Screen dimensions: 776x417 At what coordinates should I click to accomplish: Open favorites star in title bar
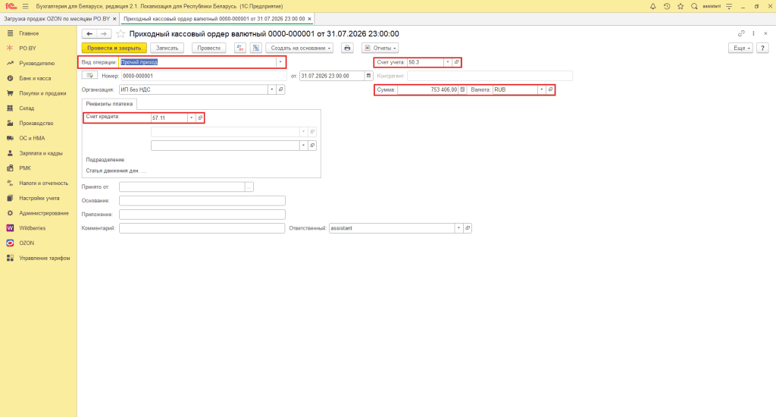681,6
